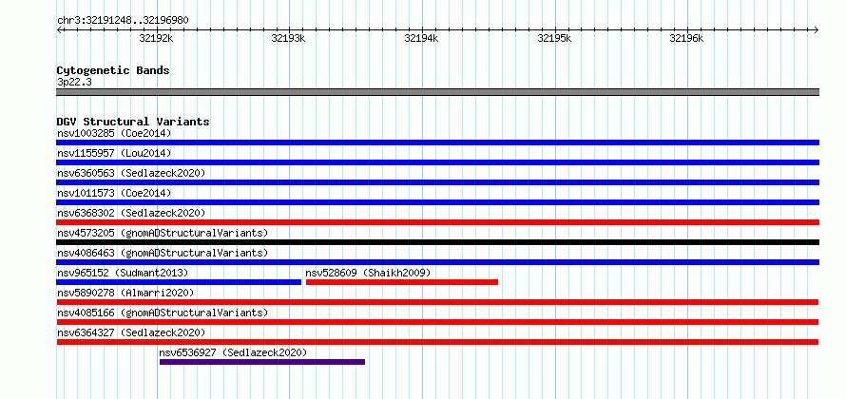Click the 32194k ruler marker
This screenshot has width=846, height=399.
coord(421,38)
